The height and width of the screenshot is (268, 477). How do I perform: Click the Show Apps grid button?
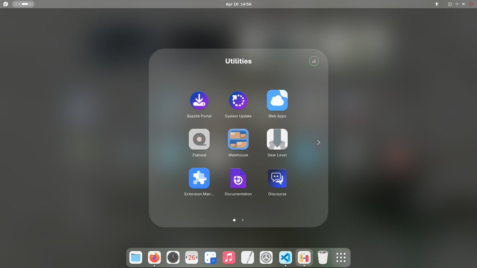click(x=341, y=258)
